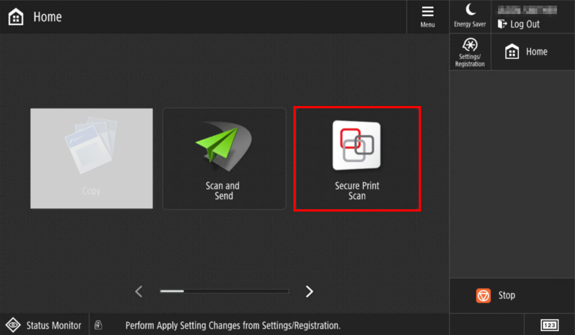
Task: Click the blurred username above Log Out
Action: coord(527,10)
